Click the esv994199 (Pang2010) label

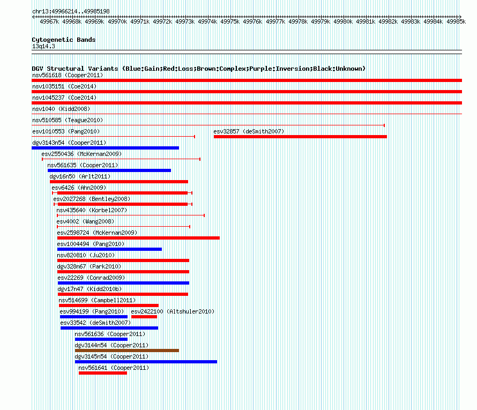pos(92,311)
